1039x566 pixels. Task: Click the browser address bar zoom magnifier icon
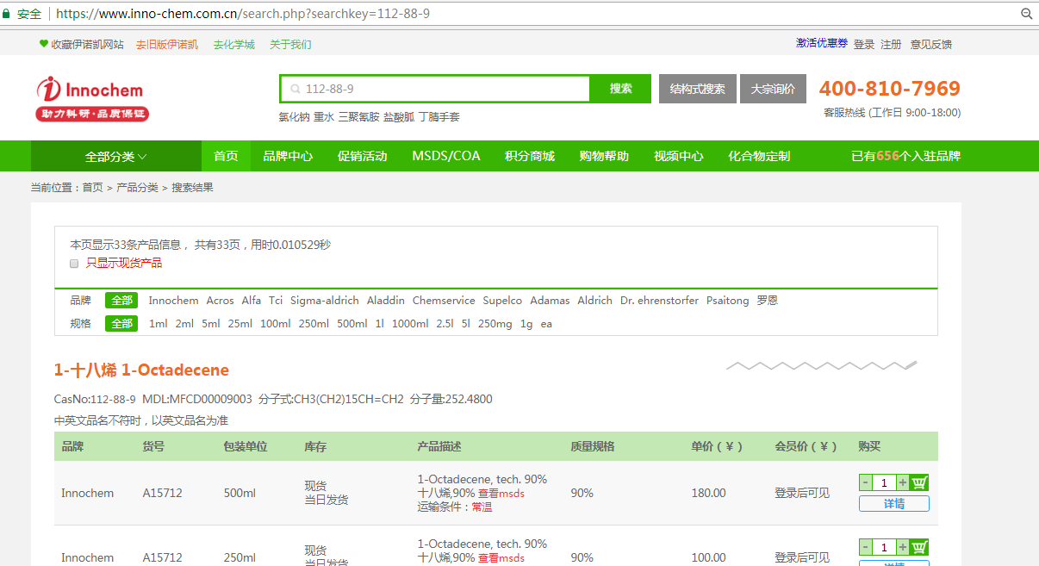tap(1026, 14)
